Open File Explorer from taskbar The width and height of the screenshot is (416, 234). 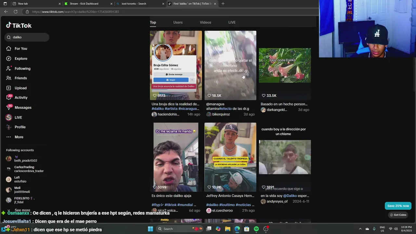(227, 229)
